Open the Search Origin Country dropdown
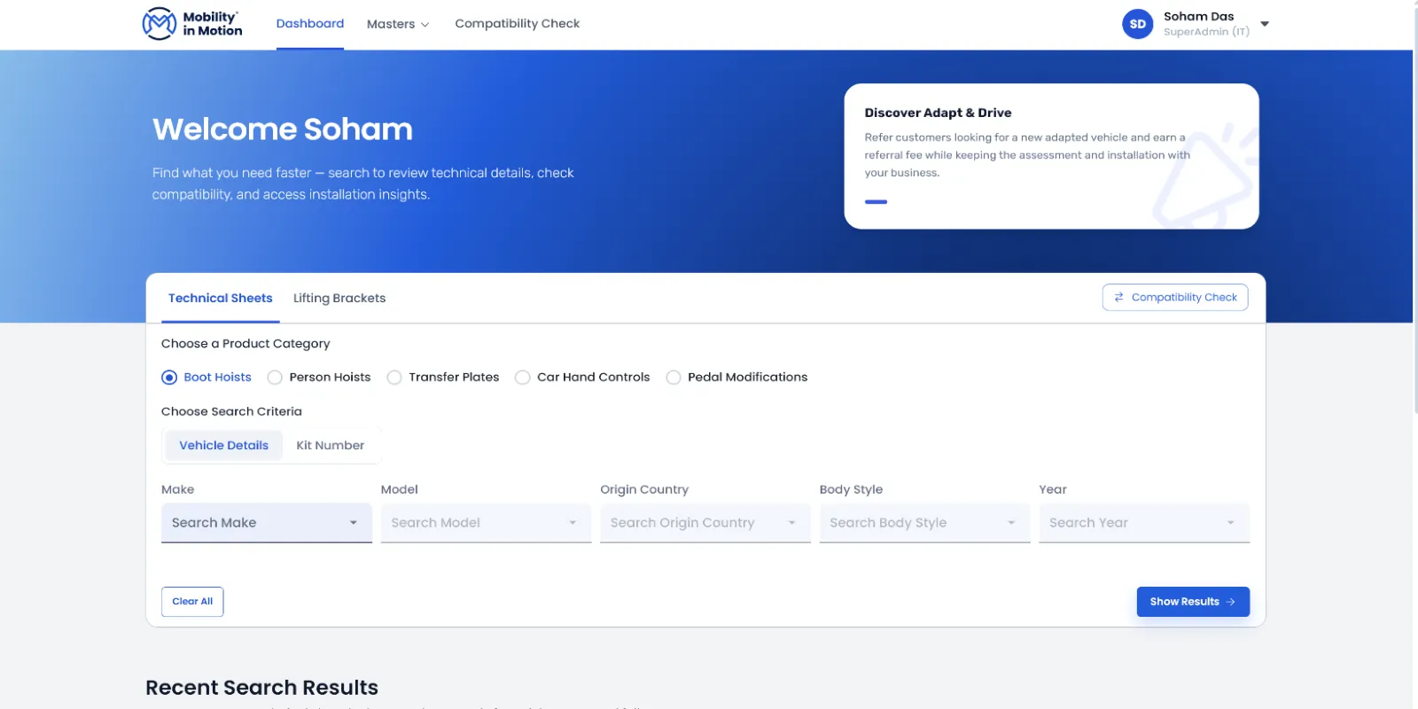Image resolution: width=1418 pixels, height=709 pixels. [705, 523]
